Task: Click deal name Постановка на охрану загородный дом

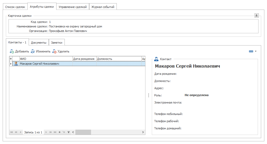Action: coord(75,26)
